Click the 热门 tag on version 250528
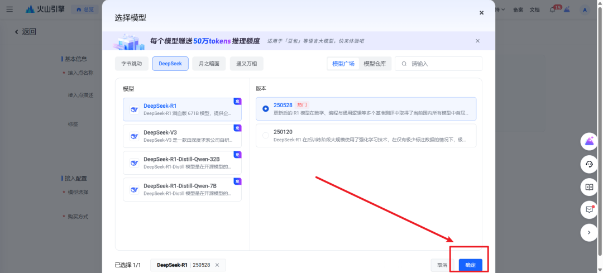The height and width of the screenshot is (273, 603). (302, 105)
